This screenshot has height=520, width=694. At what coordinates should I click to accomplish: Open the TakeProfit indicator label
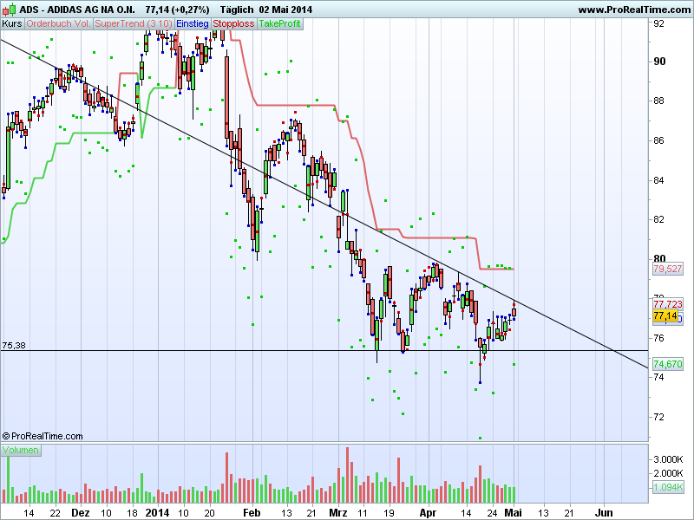click(x=279, y=23)
